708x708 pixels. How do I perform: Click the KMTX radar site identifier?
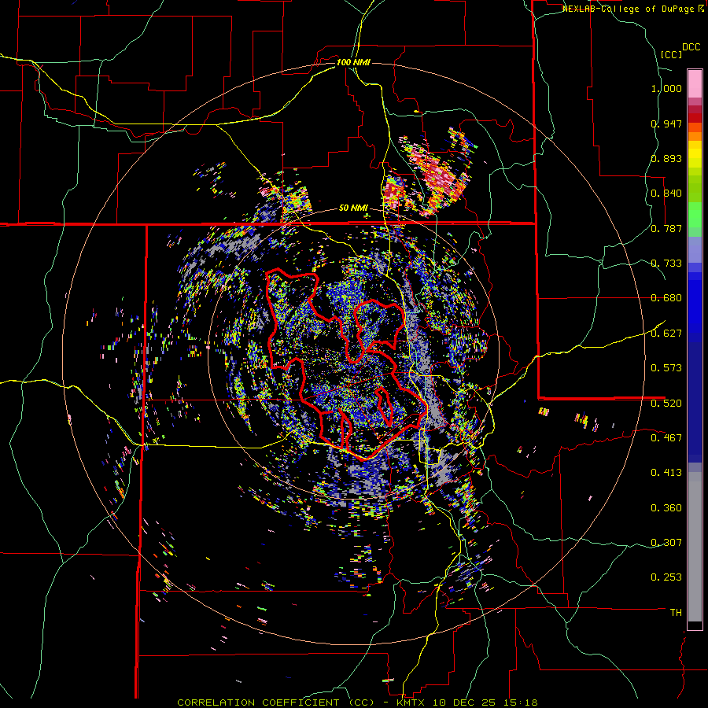pos(412,702)
